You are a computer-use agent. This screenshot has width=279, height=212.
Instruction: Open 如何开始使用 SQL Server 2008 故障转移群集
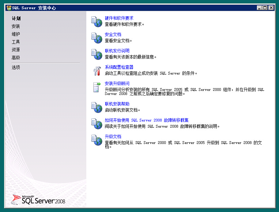[146, 120]
